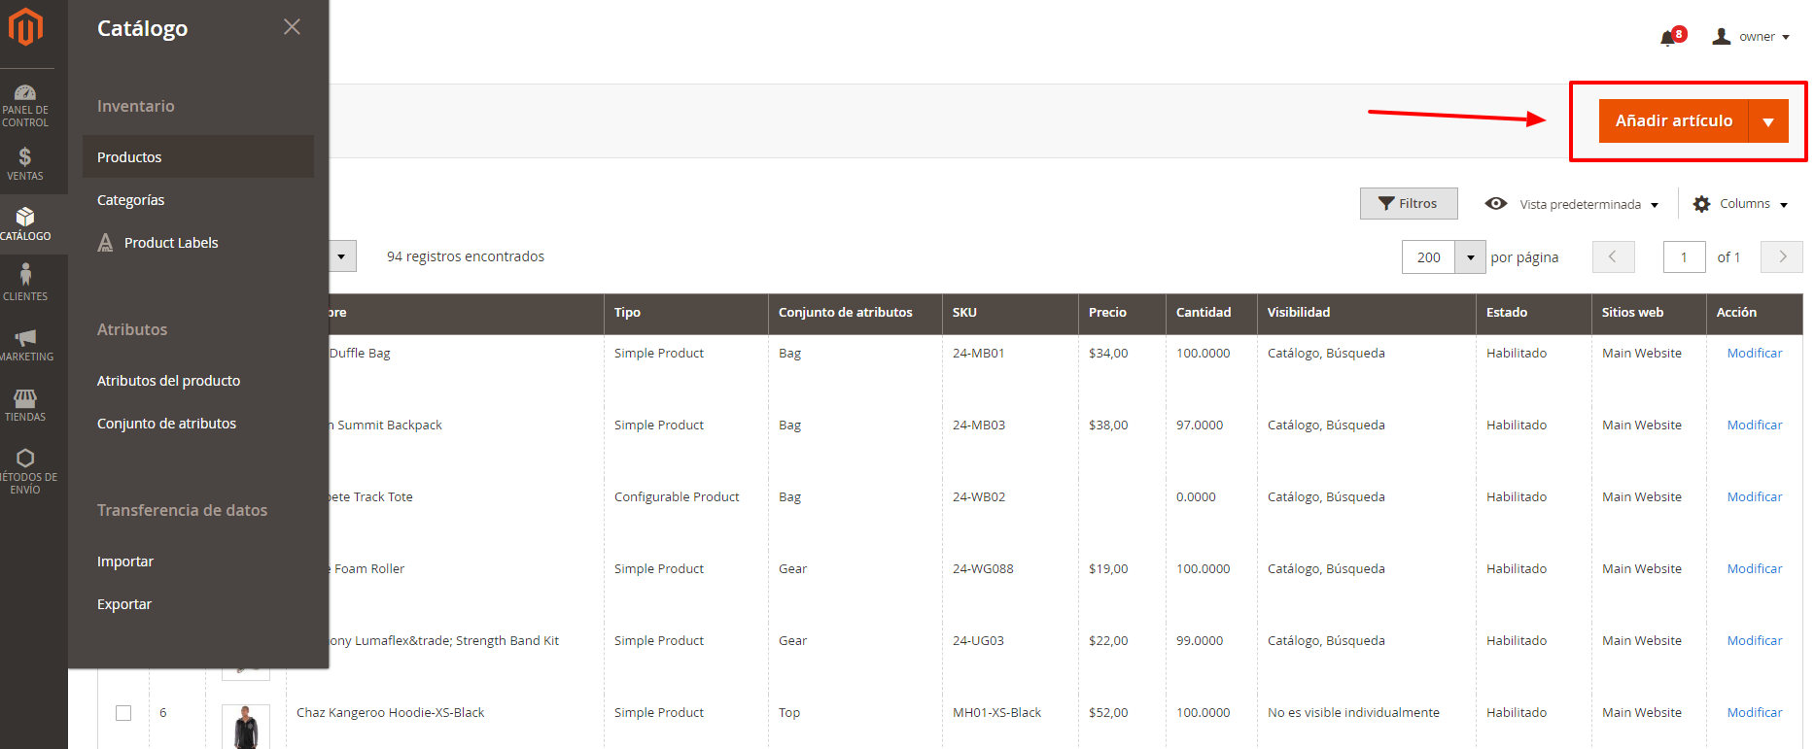1815x749 pixels.
Task: Sort by the Tipo column header
Action: [x=685, y=313]
